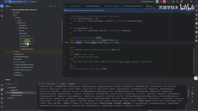This screenshot has width=198, height=111.
Task: Open Notifications bell icon in right sidebar
Action: 196,6
